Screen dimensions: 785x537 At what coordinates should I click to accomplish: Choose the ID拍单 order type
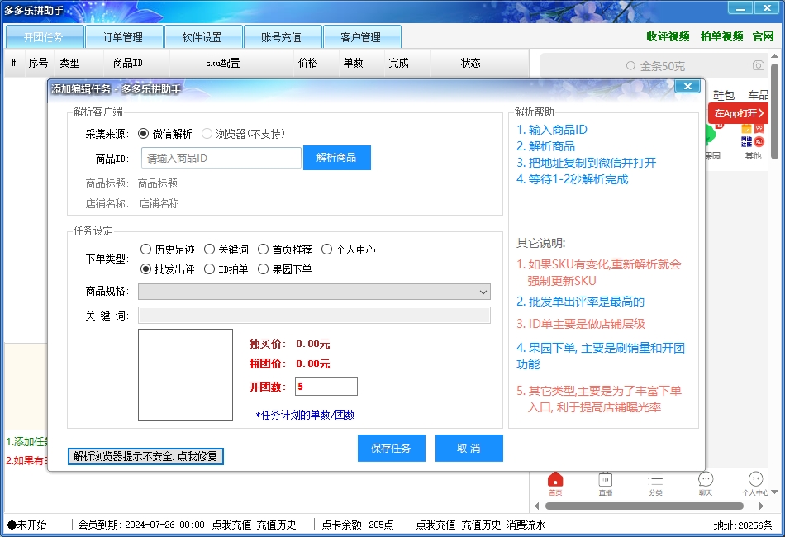[x=226, y=269]
